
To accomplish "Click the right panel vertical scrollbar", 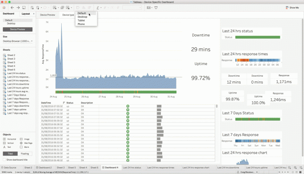I will tap(302, 88).
